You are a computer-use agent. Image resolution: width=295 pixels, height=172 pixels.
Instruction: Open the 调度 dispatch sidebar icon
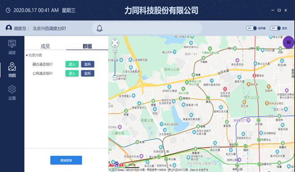(12, 47)
